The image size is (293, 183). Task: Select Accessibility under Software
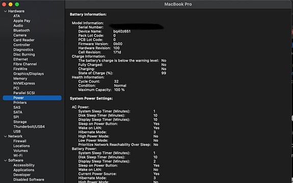pyautogui.click(x=24, y=165)
